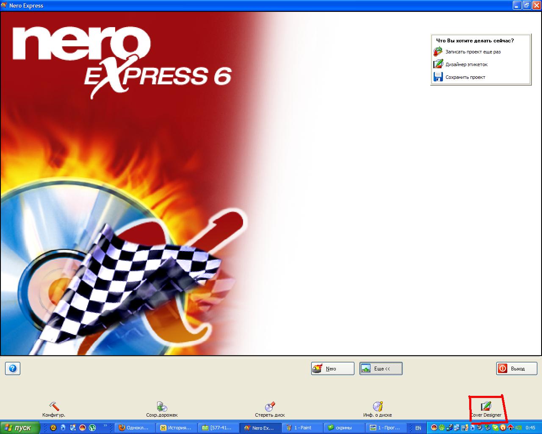Select Nero Ex... taskbar button

click(x=260, y=428)
